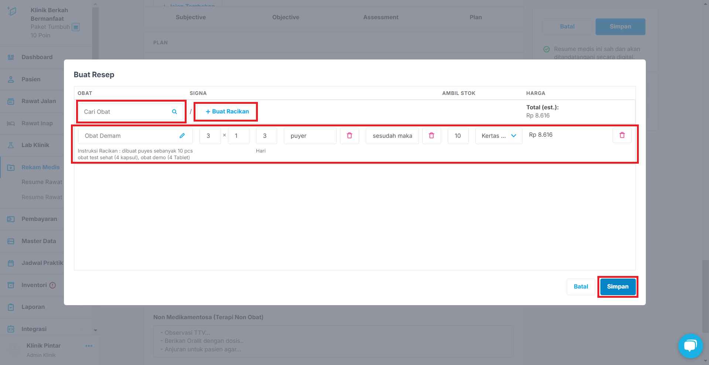Open Dashboard from the sidebar
Screen dimensions: 709x365
(37, 57)
